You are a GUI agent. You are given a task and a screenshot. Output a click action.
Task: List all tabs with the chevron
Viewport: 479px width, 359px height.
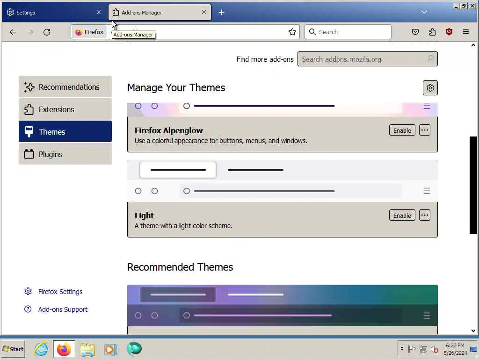click(424, 12)
